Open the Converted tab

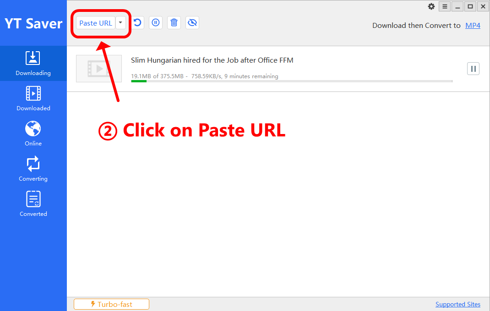(x=33, y=204)
